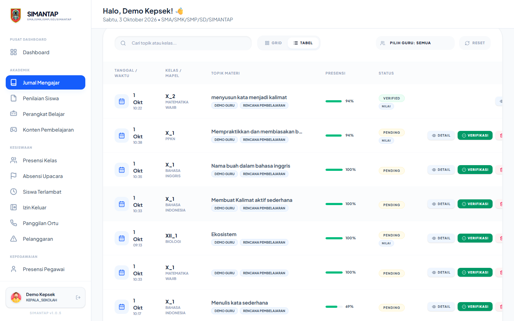The height and width of the screenshot is (321, 514).
Task: Click the Demo Kepsek profile avatar
Action: coord(16,297)
